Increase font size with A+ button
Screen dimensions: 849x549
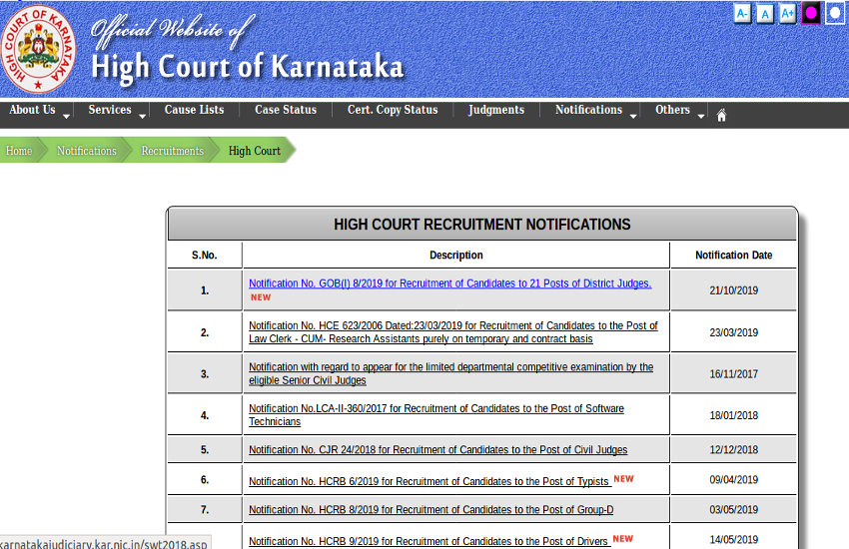click(788, 13)
